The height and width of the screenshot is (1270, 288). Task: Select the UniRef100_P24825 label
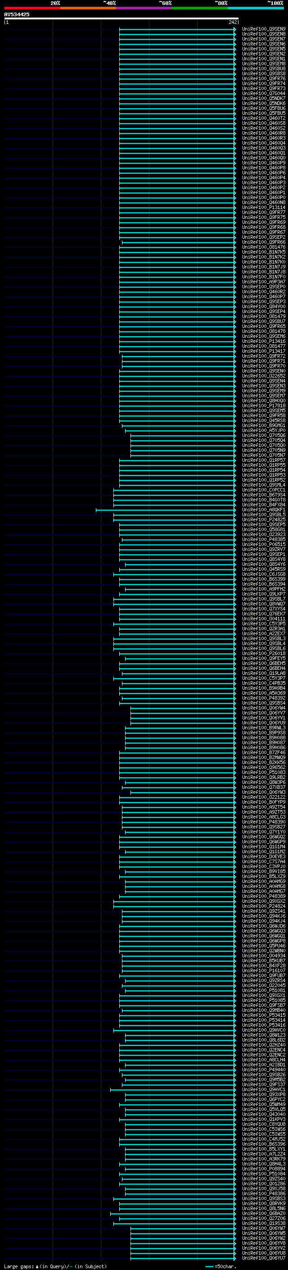click(x=264, y=519)
